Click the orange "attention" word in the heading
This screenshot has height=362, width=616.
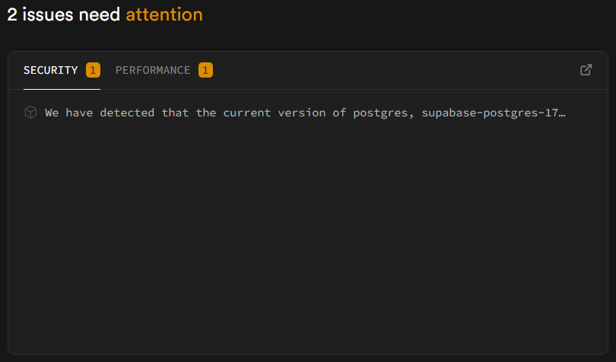(164, 14)
